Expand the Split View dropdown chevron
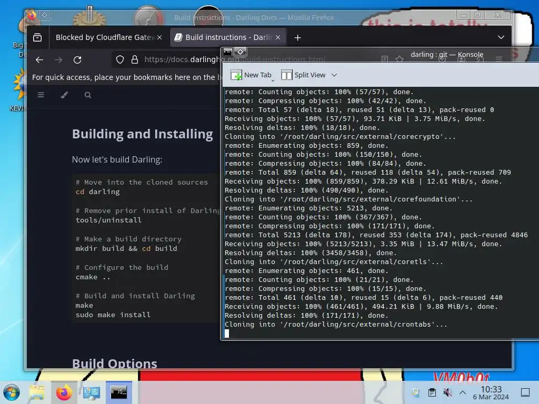This screenshot has height=404, width=539. 334,75
